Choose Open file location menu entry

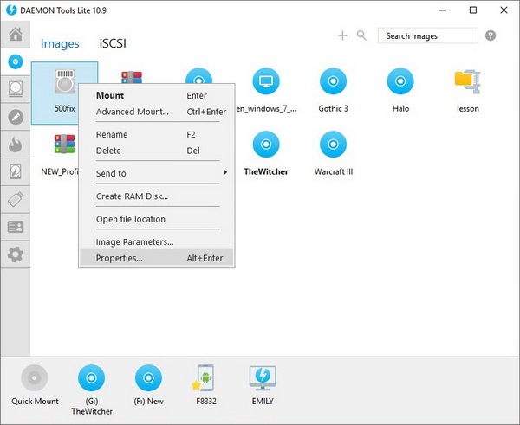(157, 219)
